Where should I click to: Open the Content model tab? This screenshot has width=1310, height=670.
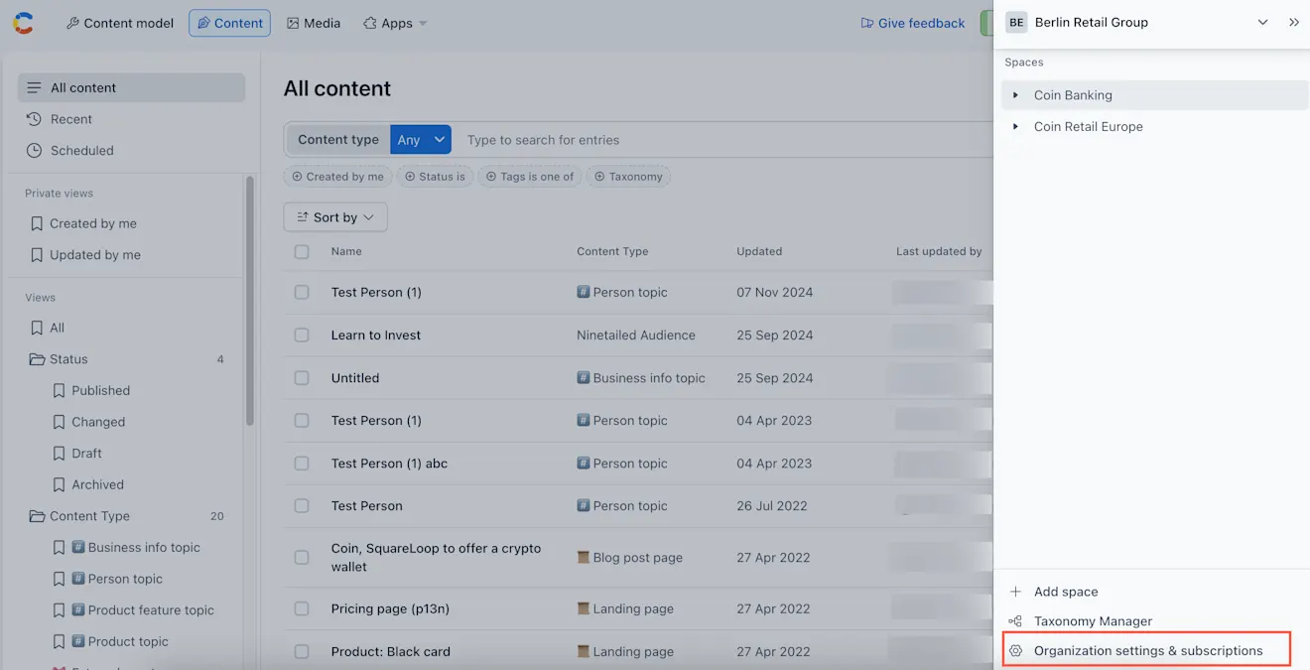coord(120,23)
